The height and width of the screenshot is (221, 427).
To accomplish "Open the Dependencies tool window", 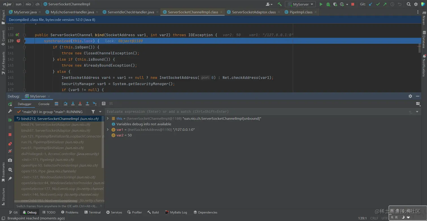I will [x=205, y=213].
